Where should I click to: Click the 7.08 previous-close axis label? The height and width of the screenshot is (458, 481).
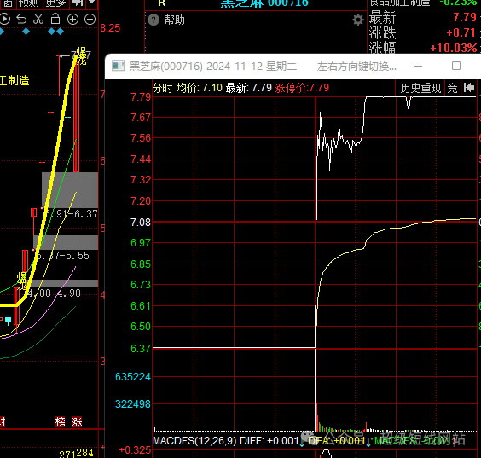[x=141, y=223]
